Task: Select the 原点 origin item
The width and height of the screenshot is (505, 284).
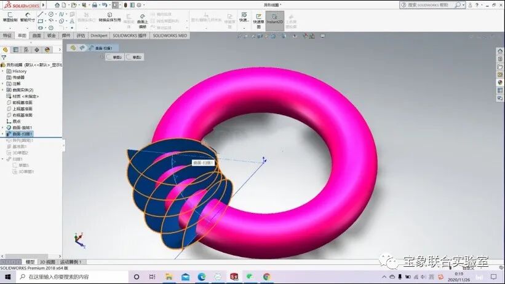Action: pos(14,121)
